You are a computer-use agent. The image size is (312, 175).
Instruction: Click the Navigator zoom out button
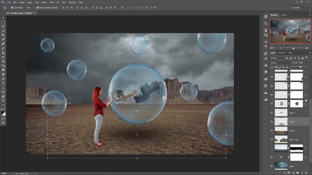pos(280,48)
